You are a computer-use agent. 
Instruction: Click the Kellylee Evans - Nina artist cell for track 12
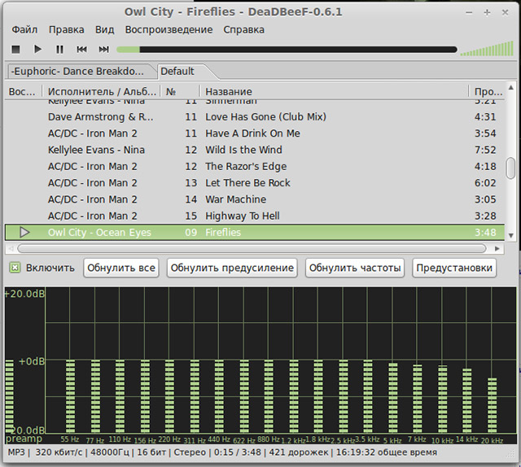[x=96, y=150]
